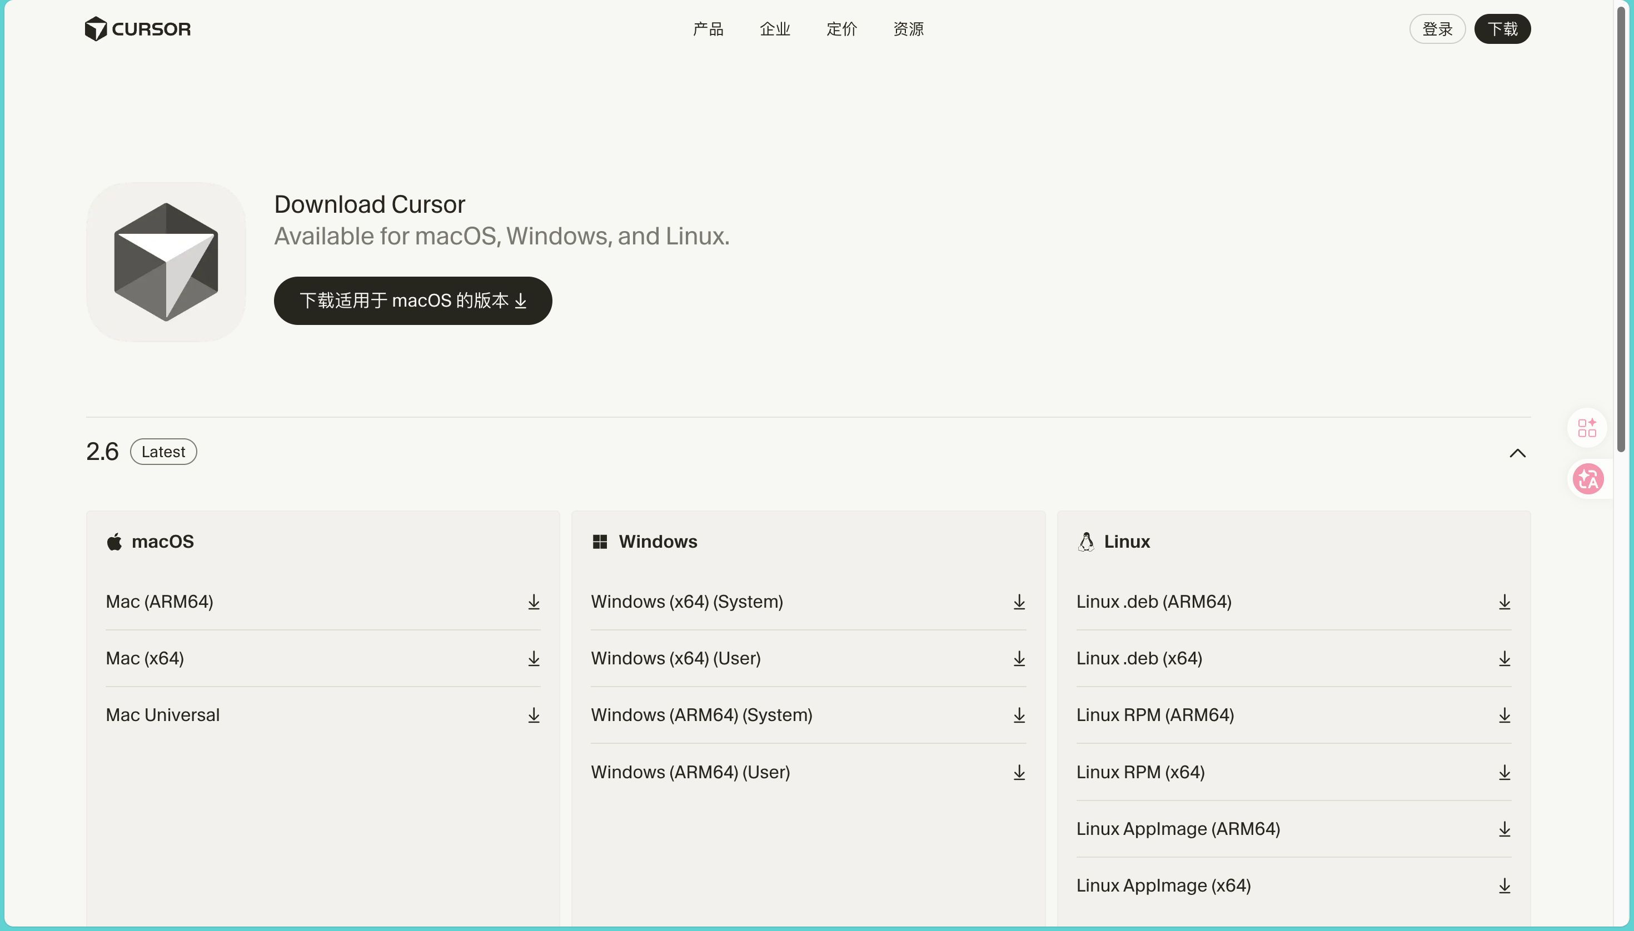Click 下载适用于 macOS 的版本 button

tap(412, 301)
